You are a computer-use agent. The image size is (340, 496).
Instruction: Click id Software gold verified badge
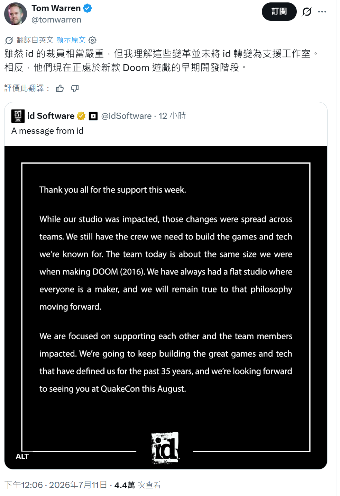click(81, 116)
